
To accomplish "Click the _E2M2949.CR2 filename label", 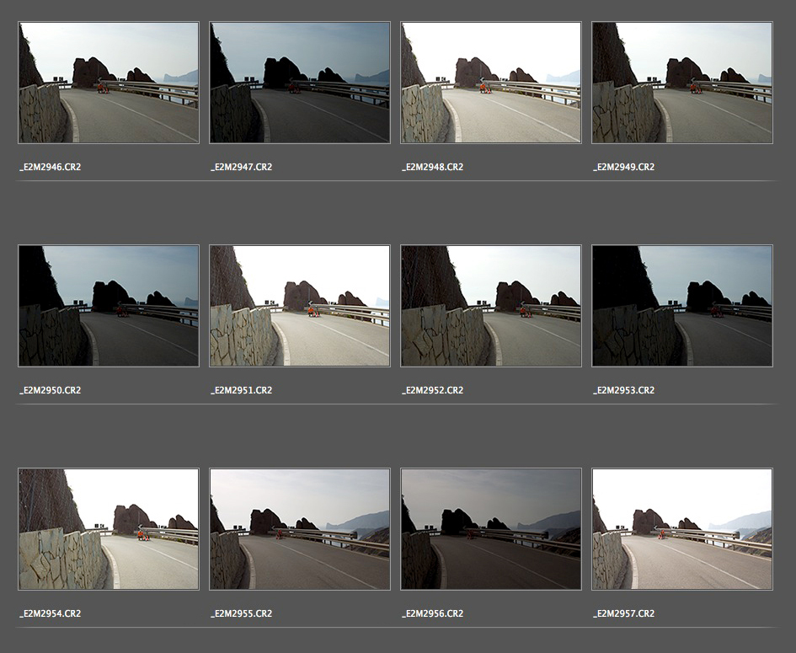I will tap(624, 168).
